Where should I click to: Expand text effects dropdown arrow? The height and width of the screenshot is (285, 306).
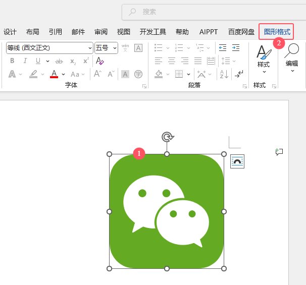[21, 74]
